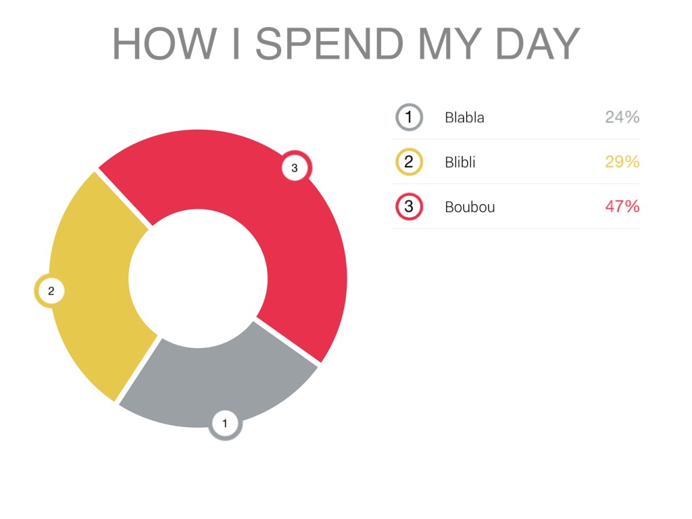Click the gray number 1 legend badge
692x519 pixels.
point(409,117)
